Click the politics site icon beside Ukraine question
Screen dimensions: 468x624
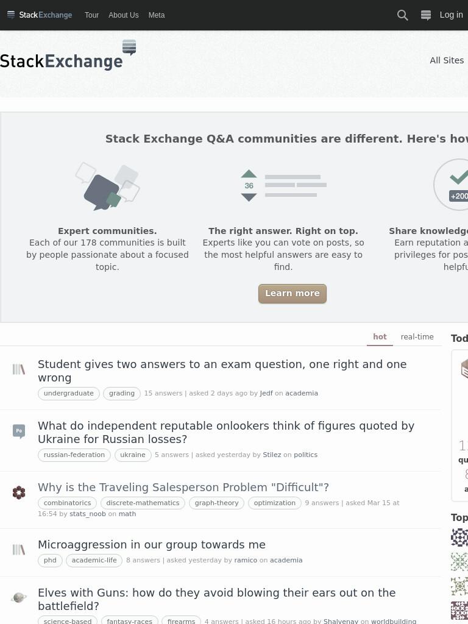(x=19, y=431)
